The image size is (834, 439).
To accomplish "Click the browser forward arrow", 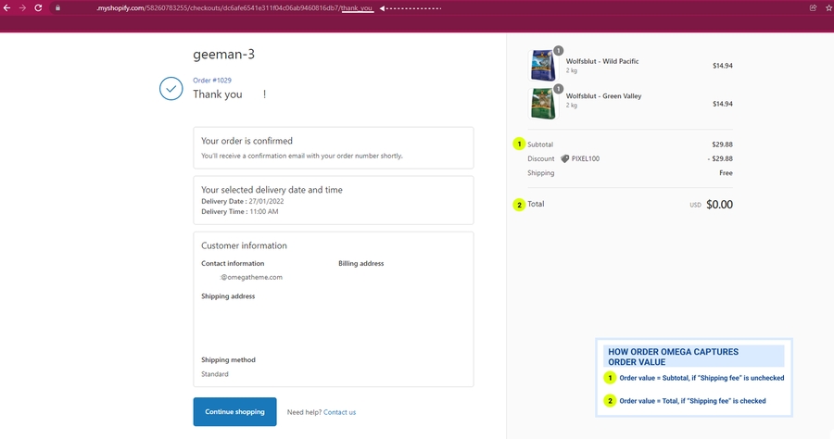I will point(22,7).
